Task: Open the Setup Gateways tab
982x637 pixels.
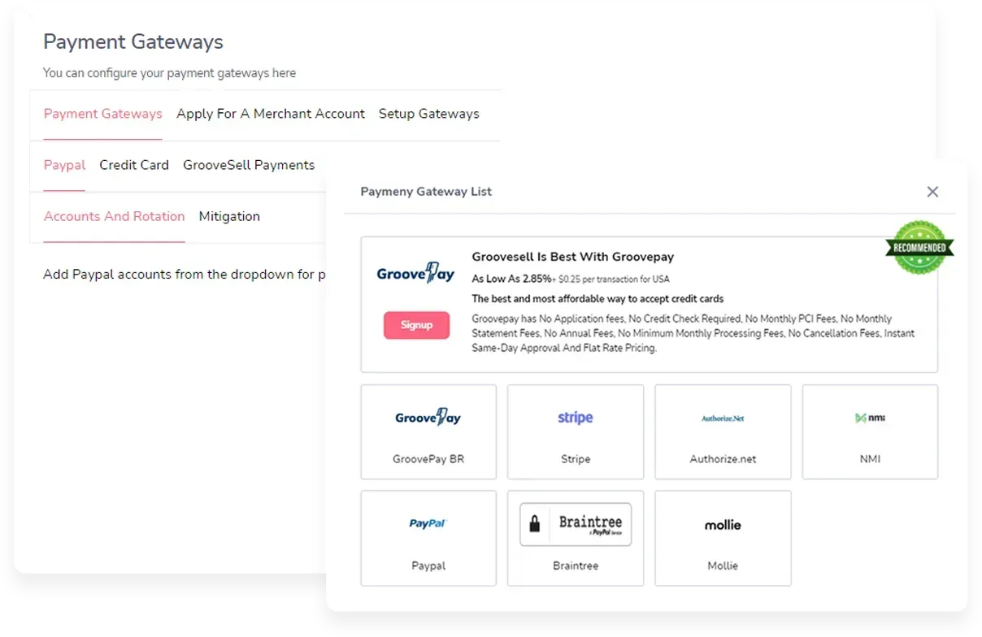Action: click(x=429, y=114)
